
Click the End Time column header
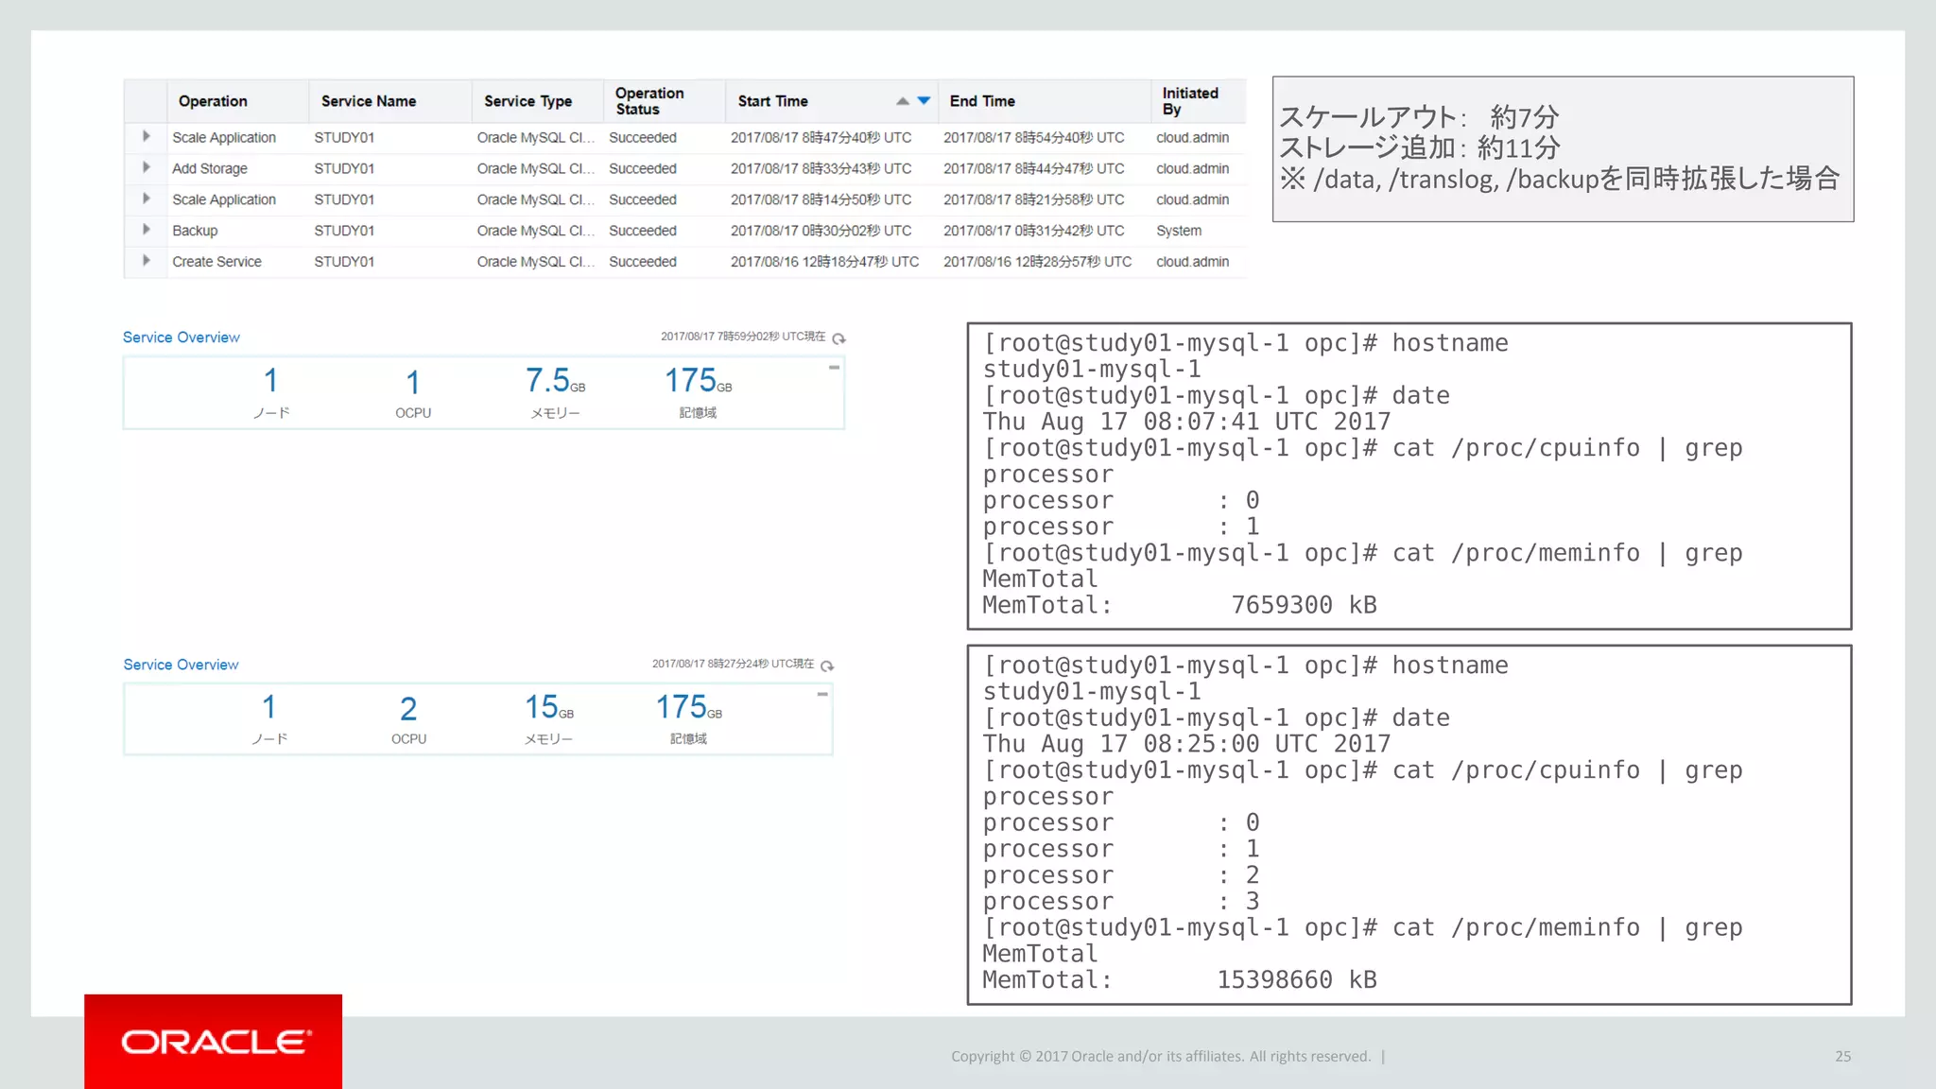click(982, 101)
